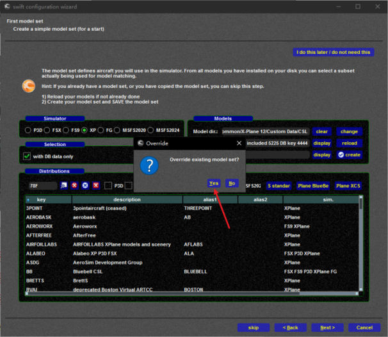Image resolution: width=388 pixels, height=337 pixels.
Task: Select the MSFS2020 radio button
Action: tap(117, 130)
